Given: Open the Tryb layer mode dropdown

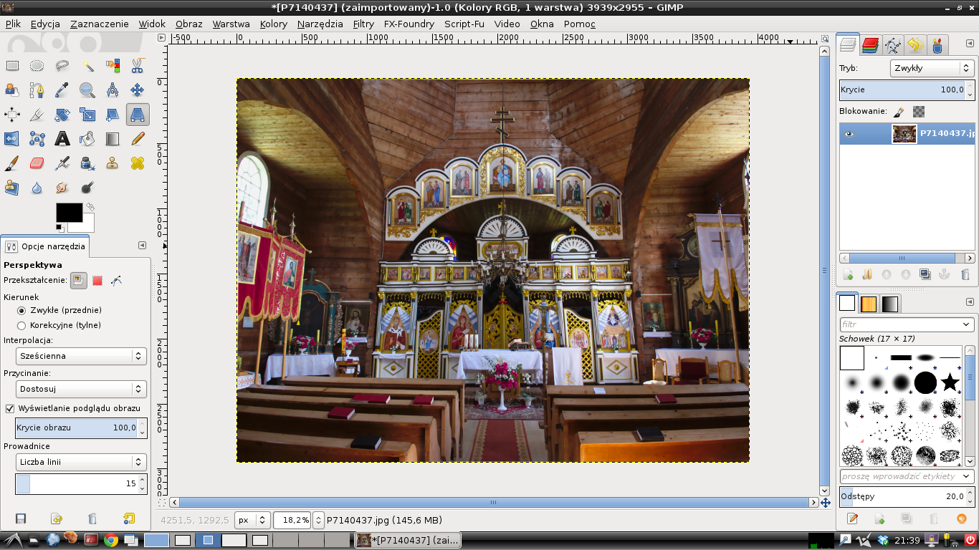Looking at the screenshot, I should coord(932,68).
